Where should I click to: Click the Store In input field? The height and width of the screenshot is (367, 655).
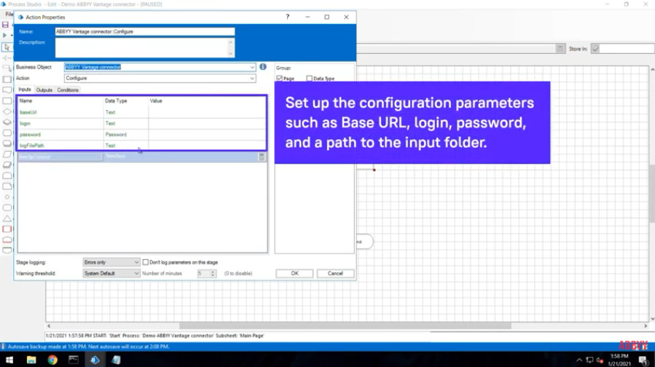point(627,49)
